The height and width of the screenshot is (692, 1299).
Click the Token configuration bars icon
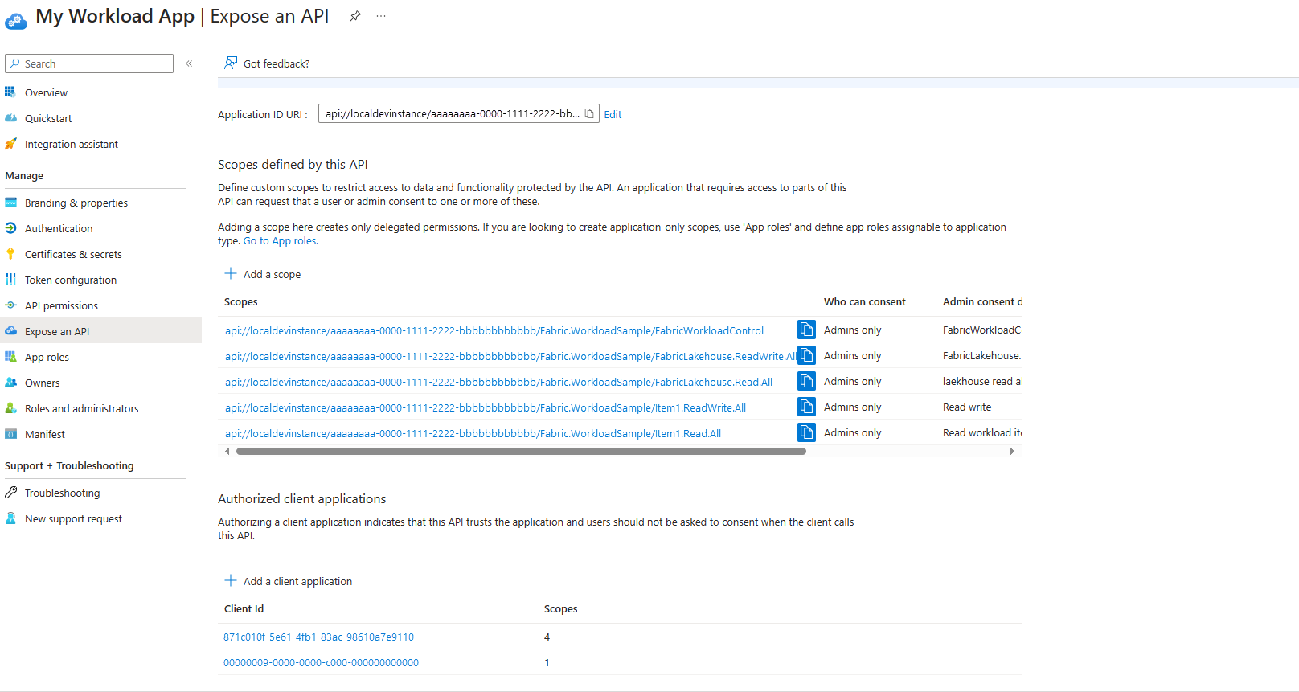click(10, 279)
